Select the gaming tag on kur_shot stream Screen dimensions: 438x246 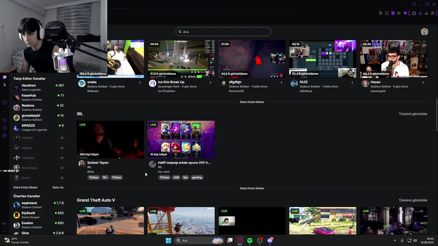point(197,177)
